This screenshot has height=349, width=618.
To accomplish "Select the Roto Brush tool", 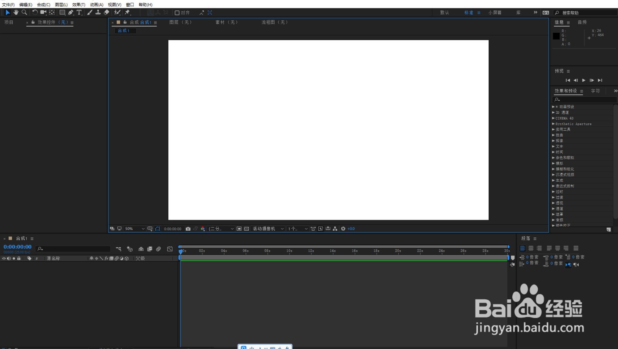I will pos(117,12).
